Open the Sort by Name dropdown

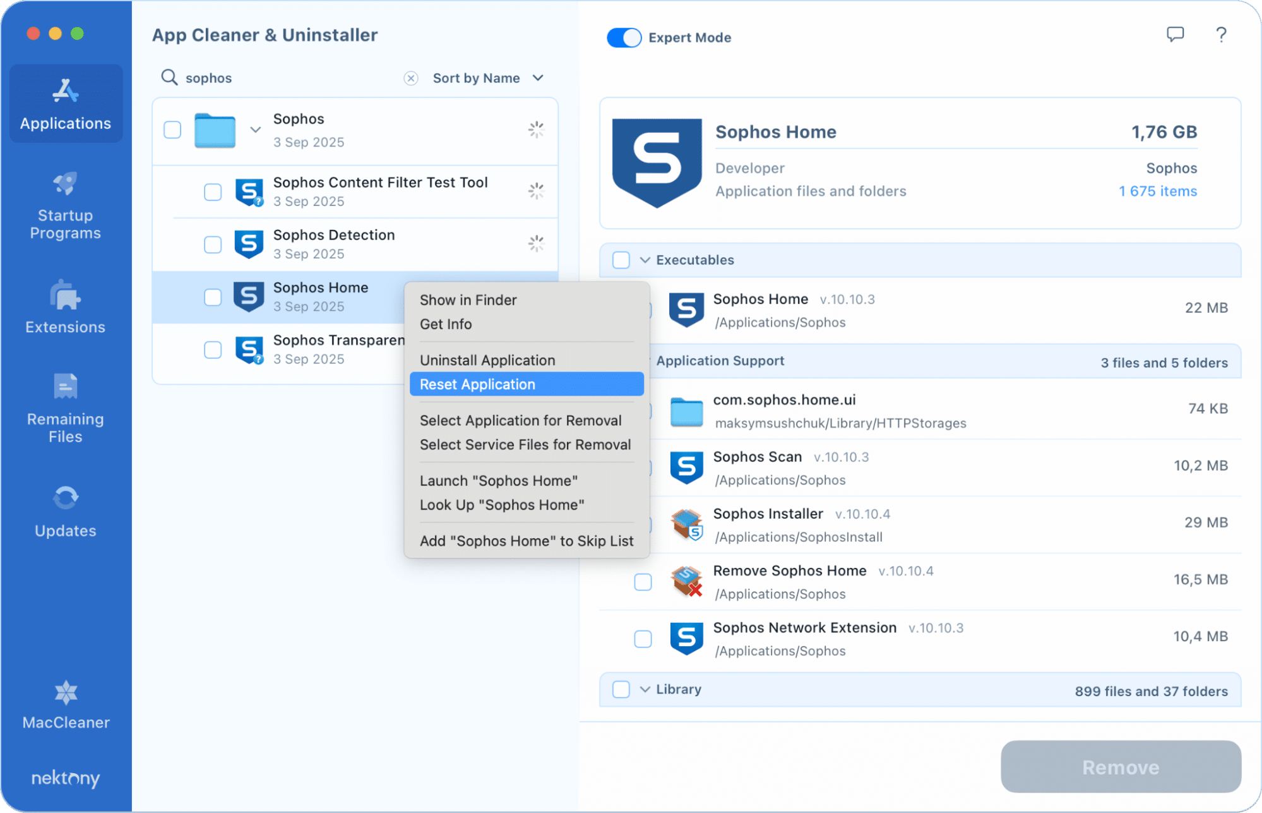(x=487, y=78)
